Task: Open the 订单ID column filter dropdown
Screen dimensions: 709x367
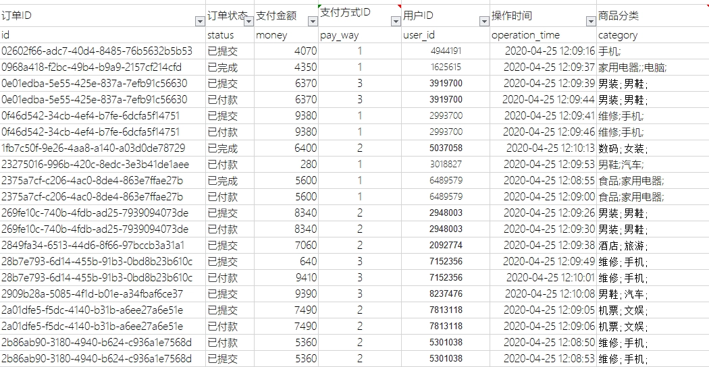Action: click(199, 21)
